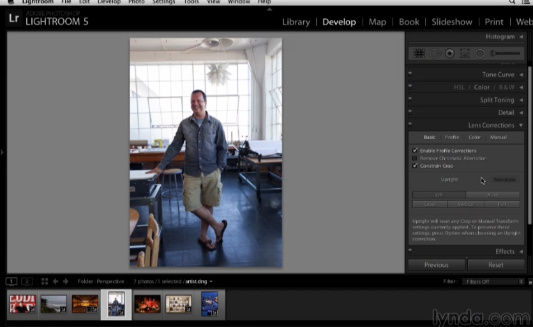533x327 pixels.
Task: Switch to second window display 2
Action: click(27, 282)
